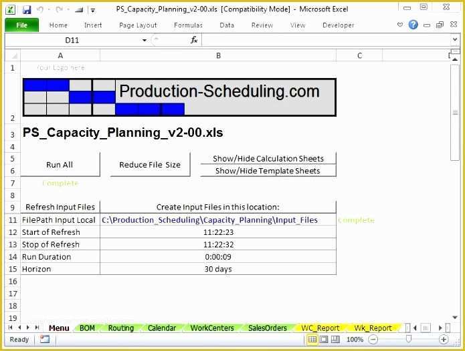This screenshot has height=351, width=465.
Task: Click the Redo arrow icon
Action: [59, 10]
